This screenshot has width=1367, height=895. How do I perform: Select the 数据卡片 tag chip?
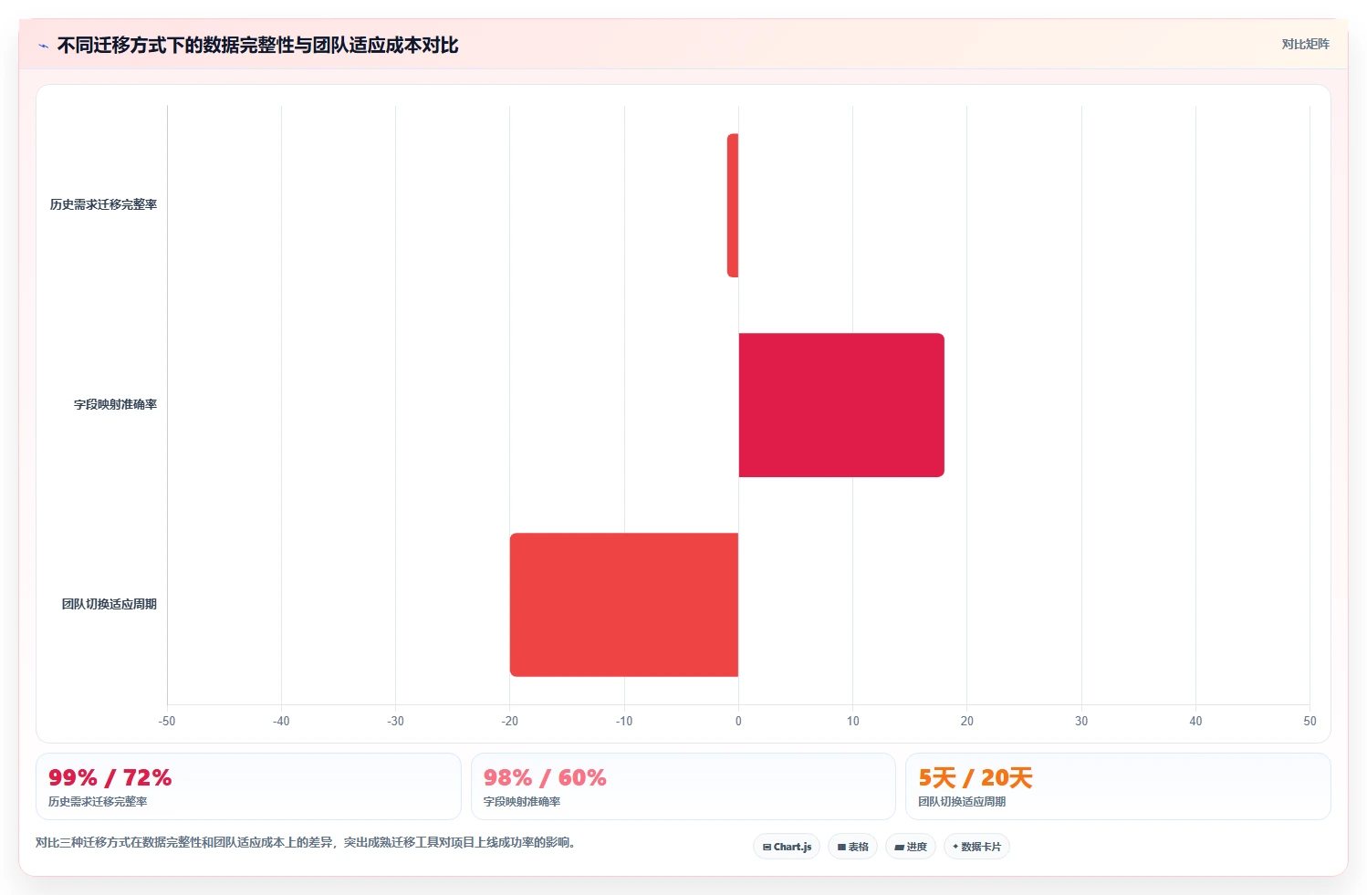[x=976, y=847]
